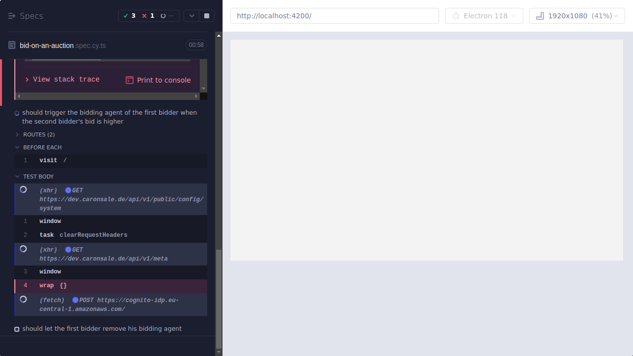Collapse the TEST BODY section header

click(x=39, y=177)
